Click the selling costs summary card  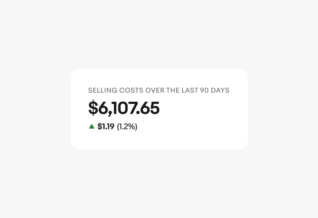pyautogui.click(x=159, y=109)
